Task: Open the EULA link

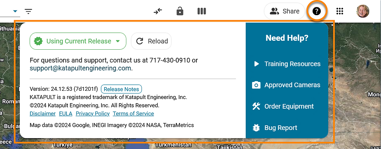Action: tap(66, 114)
